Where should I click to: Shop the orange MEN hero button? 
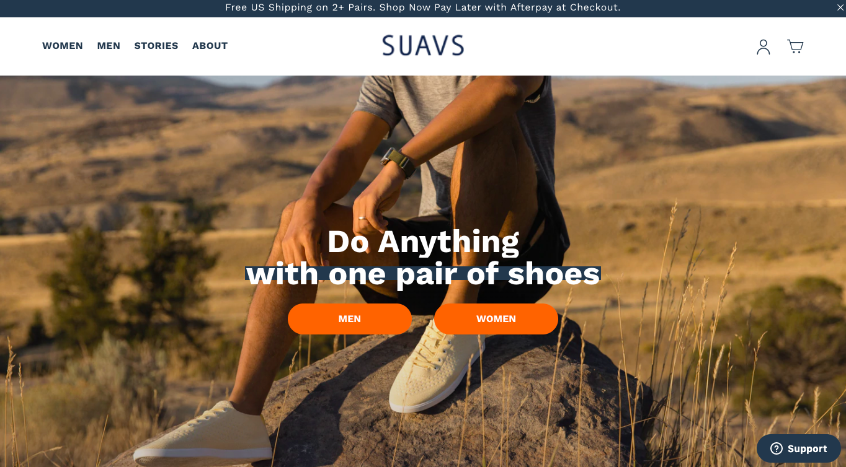click(350, 319)
